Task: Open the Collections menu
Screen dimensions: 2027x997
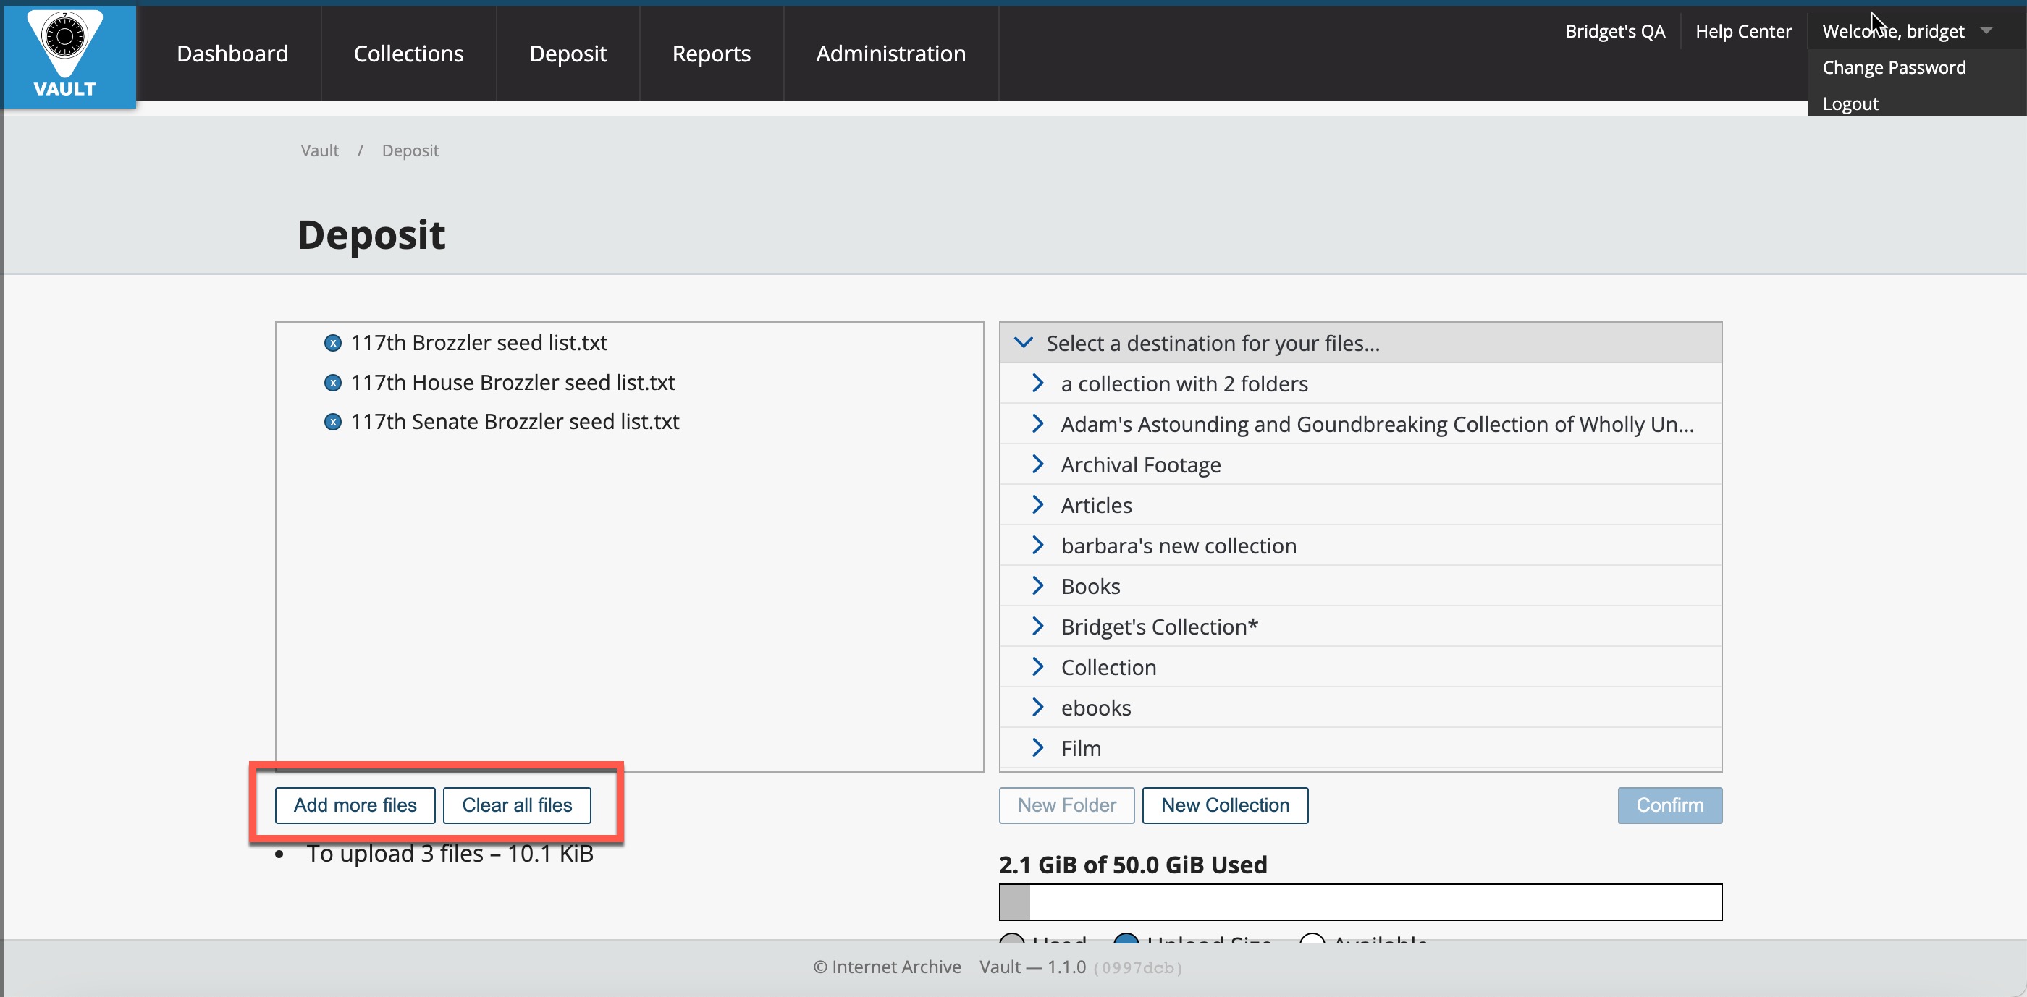Action: pos(408,54)
